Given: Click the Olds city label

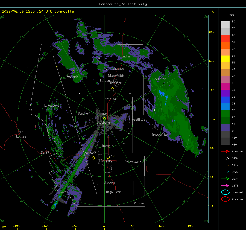Looking at the screenshot, I should (104, 114).
